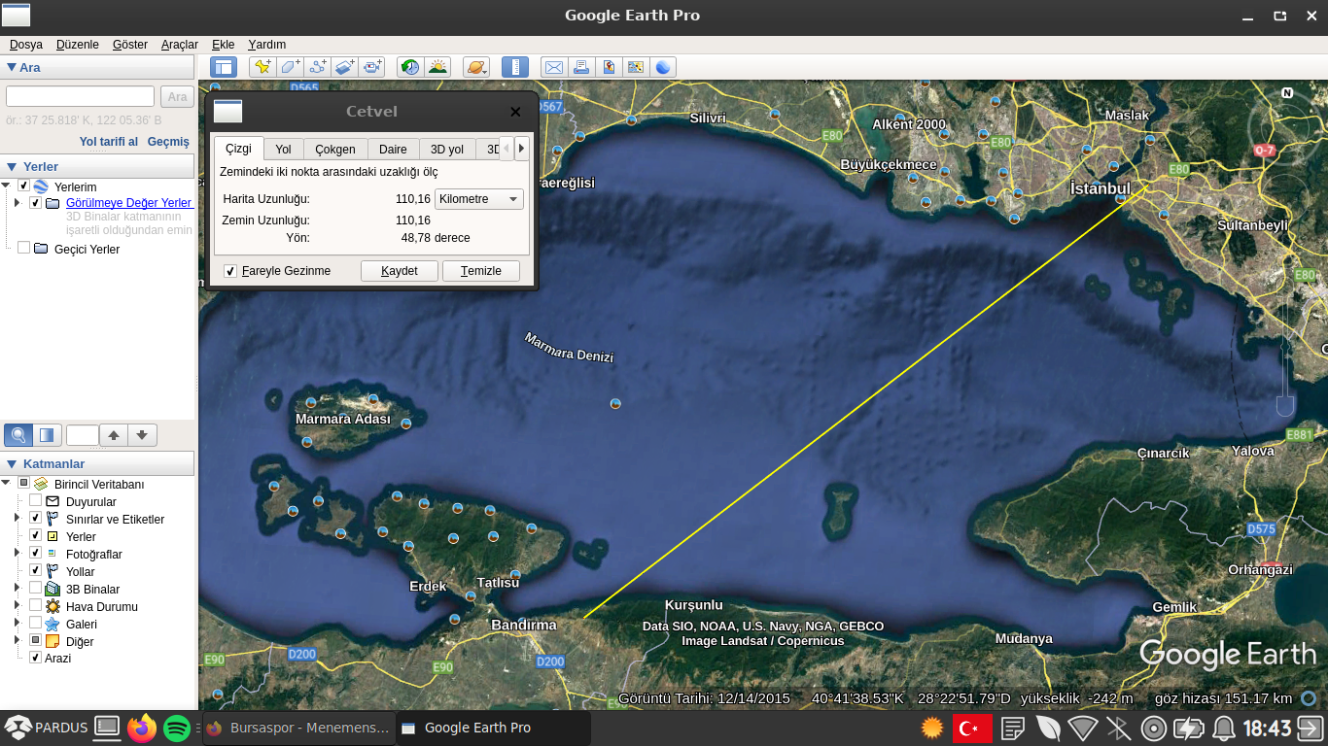The height and width of the screenshot is (746, 1328).
Task: Switch to the Daire ruler tab
Action: (393, 150)
